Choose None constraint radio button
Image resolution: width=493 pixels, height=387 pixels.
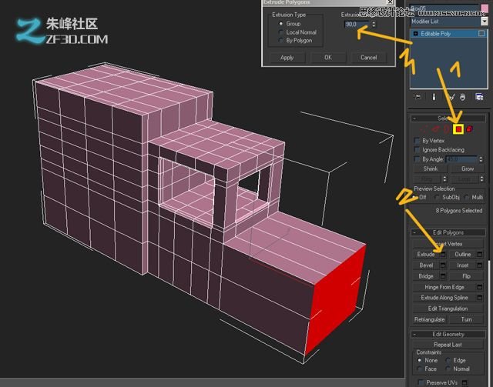(x=419, y=360)
